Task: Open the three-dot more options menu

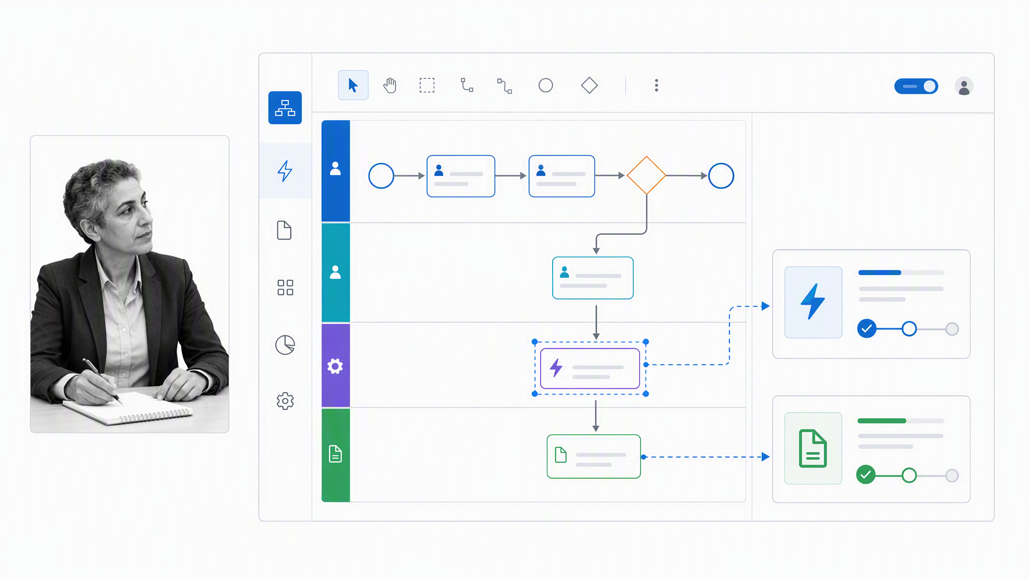Action: pos(656,85)
